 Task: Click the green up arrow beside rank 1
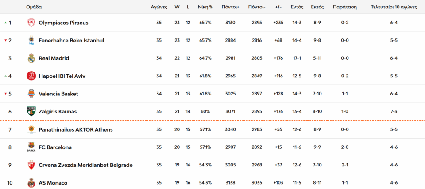[5, 23]
